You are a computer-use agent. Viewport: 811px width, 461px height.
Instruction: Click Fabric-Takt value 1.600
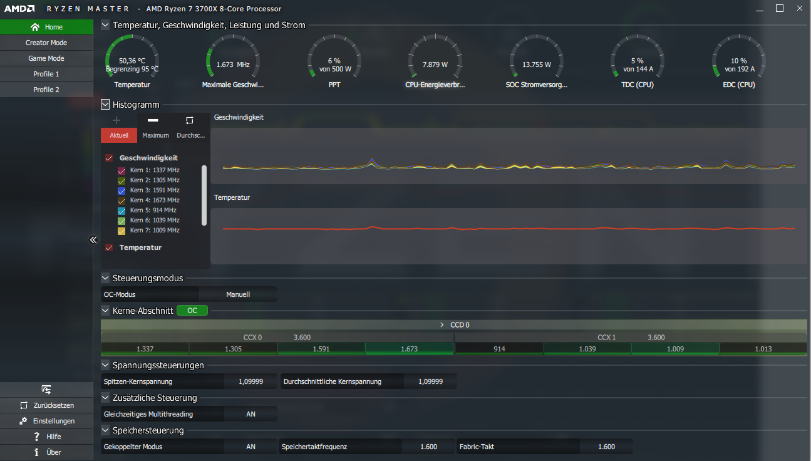click(x=606, y=447)
